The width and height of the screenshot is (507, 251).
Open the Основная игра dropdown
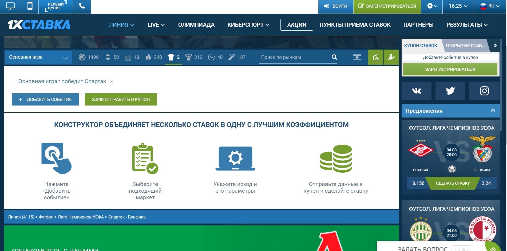(x=39, y=57)
